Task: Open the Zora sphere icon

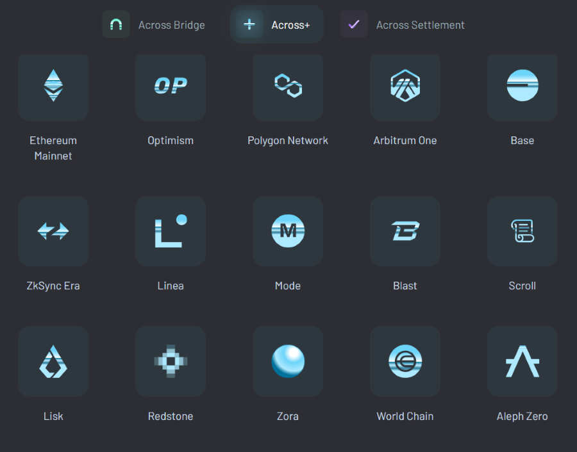Action: pyautogui.click(x=288, y=361)
